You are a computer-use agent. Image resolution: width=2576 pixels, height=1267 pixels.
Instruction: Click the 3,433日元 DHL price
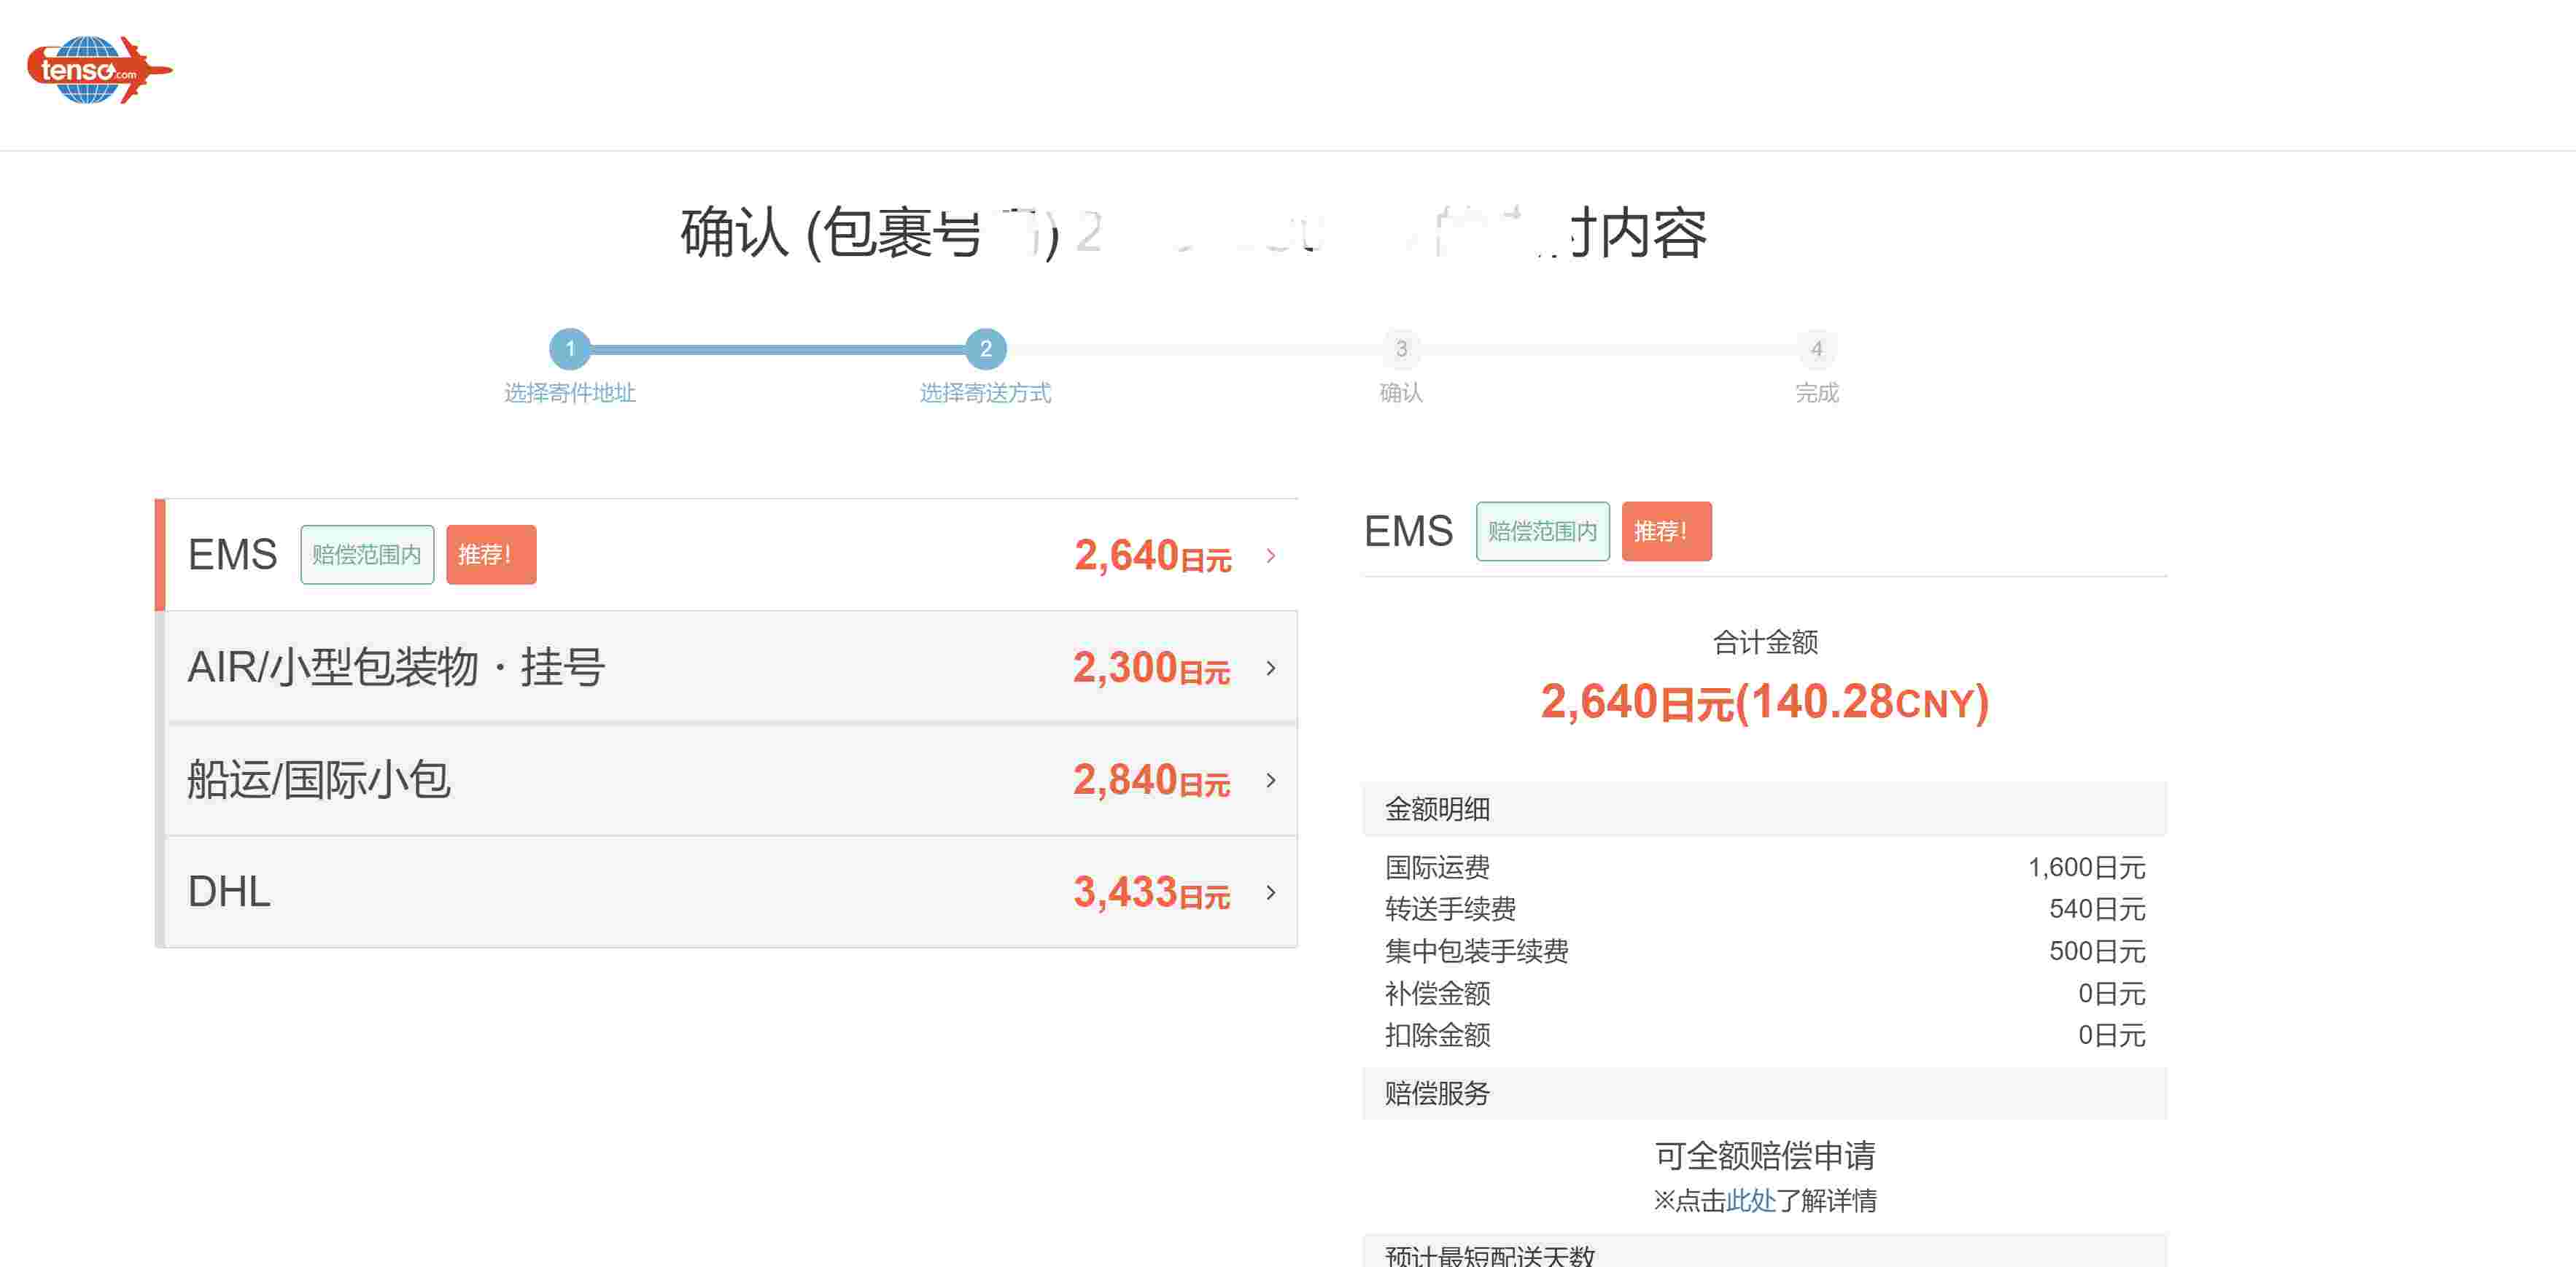(1152, 892)
